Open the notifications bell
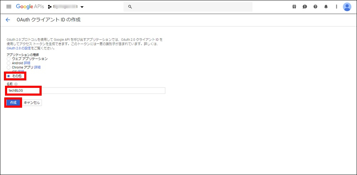Screen dimensions: 357x175 click(x=326, y=7)
